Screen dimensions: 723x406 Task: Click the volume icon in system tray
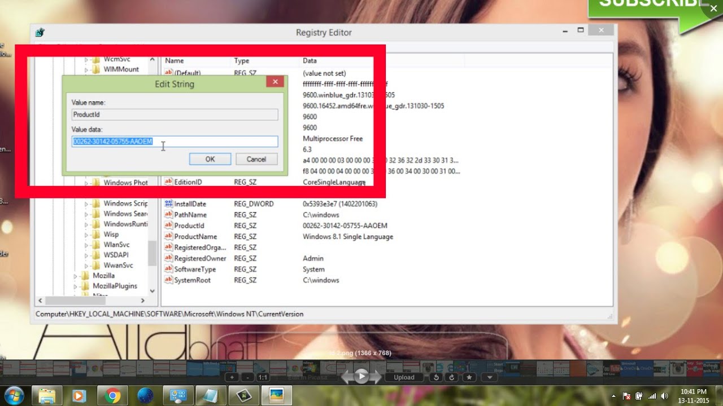(x=664, y=396)
